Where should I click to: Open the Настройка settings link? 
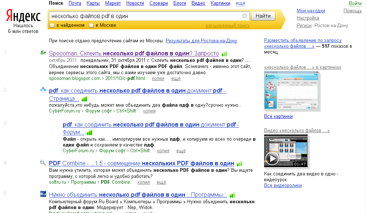pyautogui.click(x=308, y=18)
